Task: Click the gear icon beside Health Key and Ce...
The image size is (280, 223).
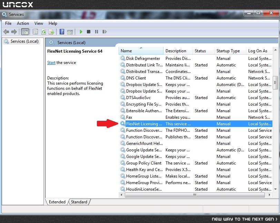Action: 123,169
